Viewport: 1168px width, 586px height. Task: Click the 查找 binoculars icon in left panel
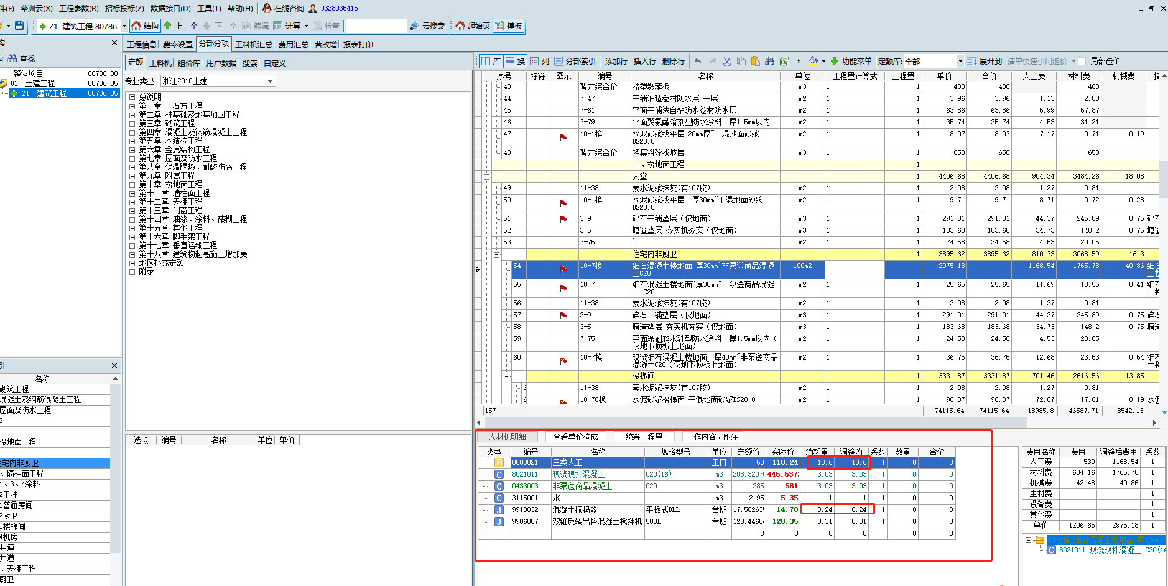[x=12, y=58]
